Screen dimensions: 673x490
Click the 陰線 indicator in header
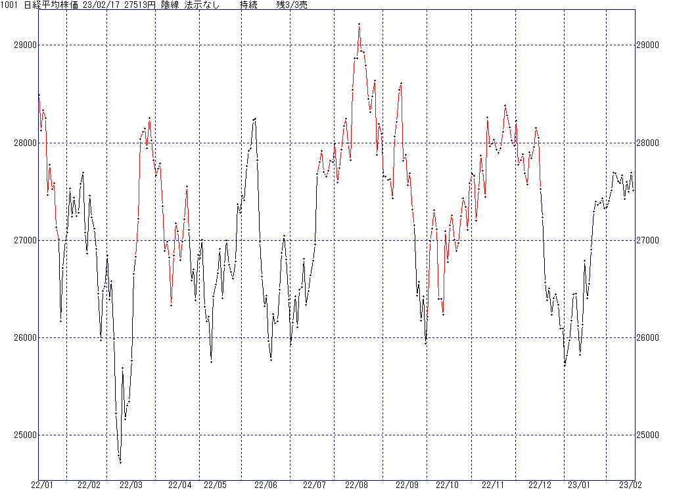coord(170,5)
